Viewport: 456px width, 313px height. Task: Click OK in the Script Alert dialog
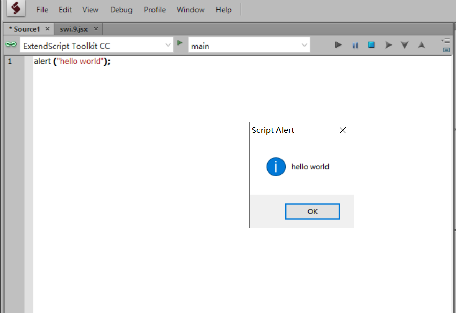point(312,211)
